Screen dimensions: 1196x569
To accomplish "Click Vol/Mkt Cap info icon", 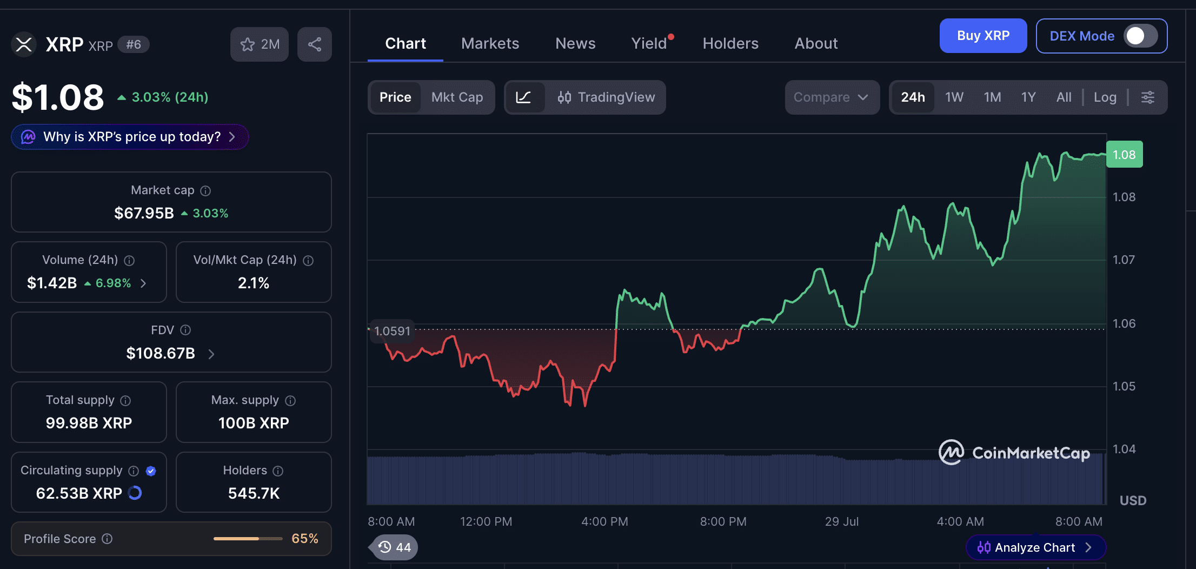I will pos(308,261).
